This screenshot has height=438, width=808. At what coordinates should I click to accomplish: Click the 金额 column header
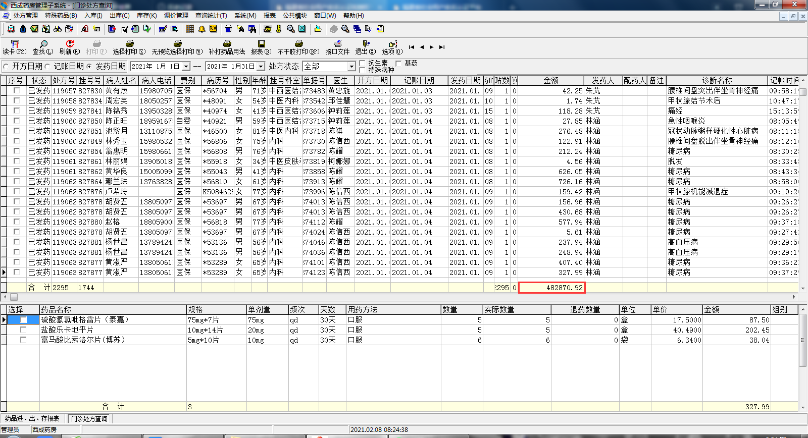click(x=550, y=80)
